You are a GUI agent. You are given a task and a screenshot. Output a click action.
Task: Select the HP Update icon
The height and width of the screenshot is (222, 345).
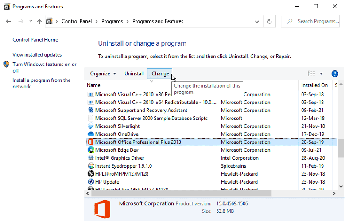pyautogui.click(x=91, y=182)
